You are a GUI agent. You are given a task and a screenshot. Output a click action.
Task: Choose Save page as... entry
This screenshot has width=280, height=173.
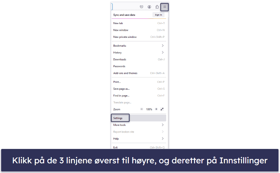click(139, 89)
